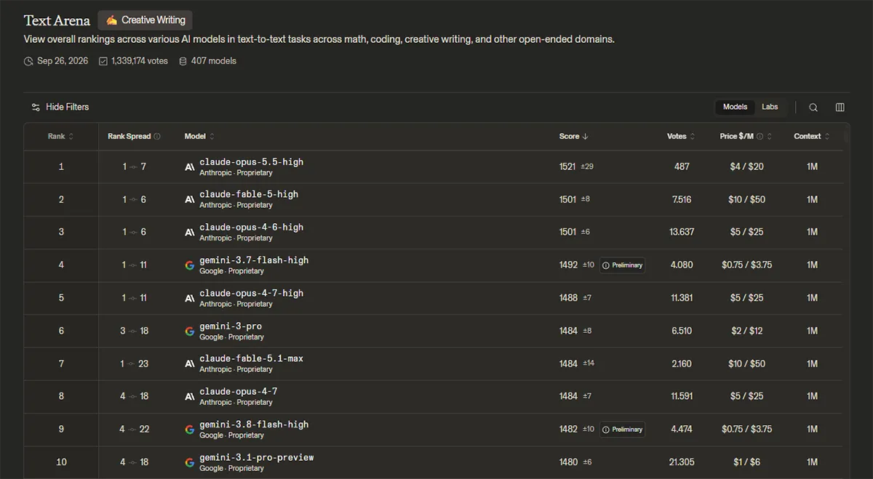Open the gemini-3.8-flash-high model link

254,424
